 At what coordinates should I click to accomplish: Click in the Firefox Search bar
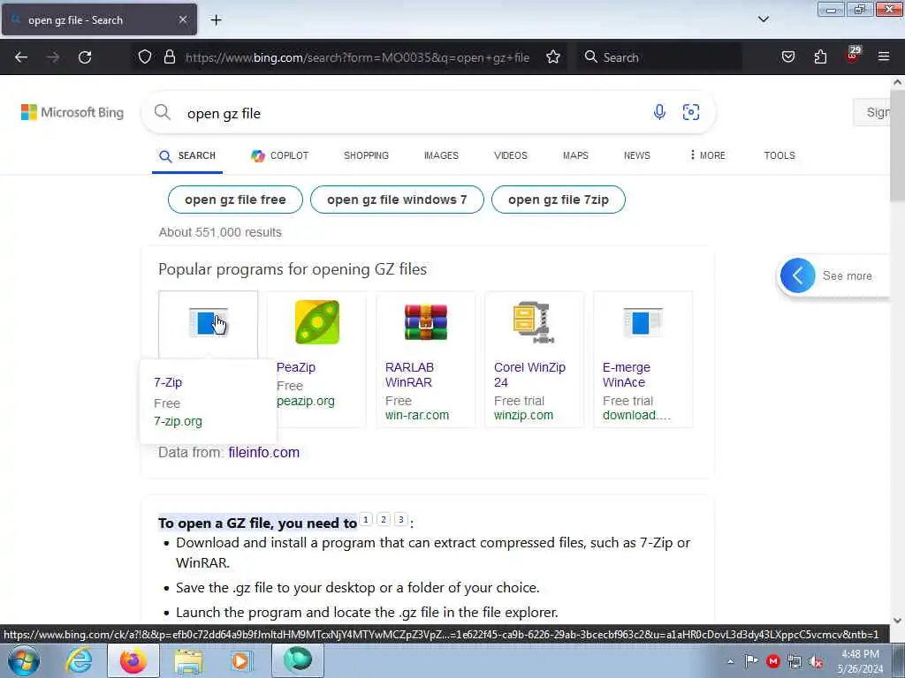[x=659, y=57]
